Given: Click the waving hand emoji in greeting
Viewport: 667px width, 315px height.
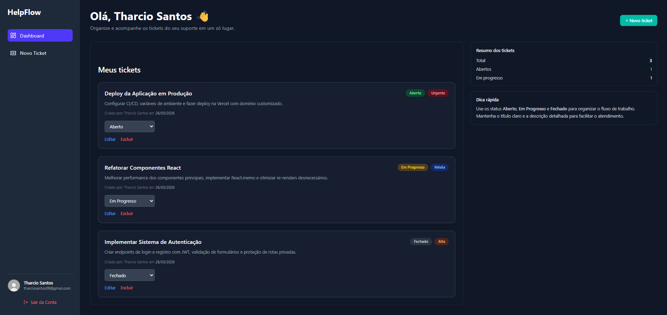Looking at the screenshot, I should (x=203, y=16).
